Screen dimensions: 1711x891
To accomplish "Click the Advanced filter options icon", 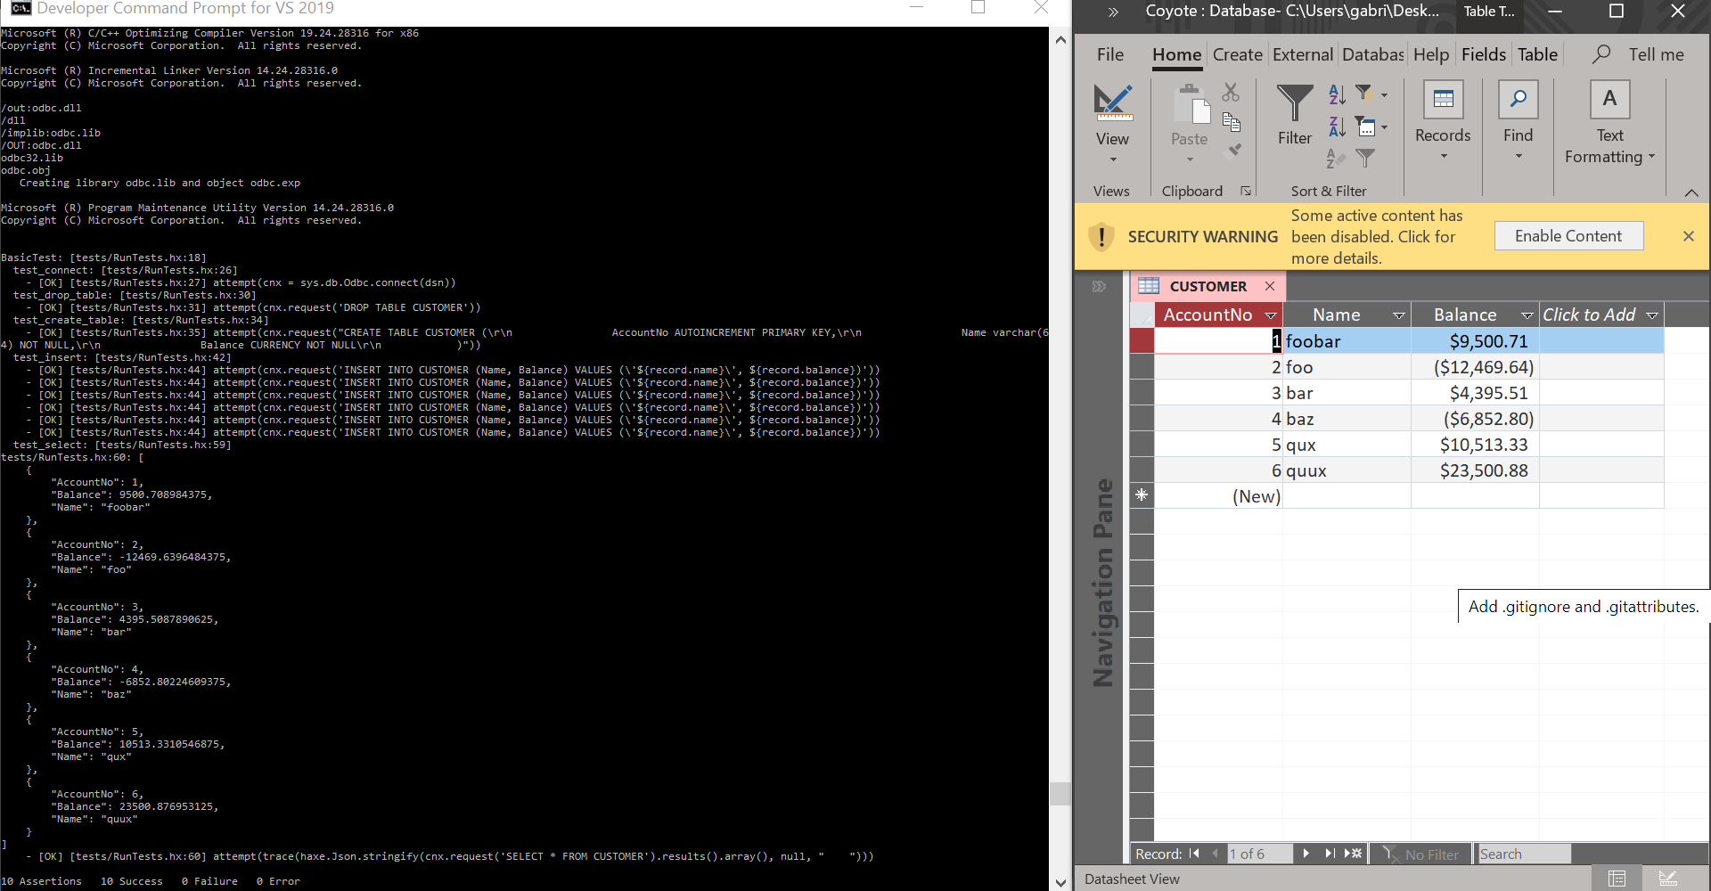I will pyautogui.click(x=1365, y=127).
